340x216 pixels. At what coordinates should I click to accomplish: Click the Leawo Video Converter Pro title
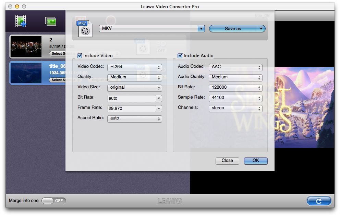tap(170, 7)
